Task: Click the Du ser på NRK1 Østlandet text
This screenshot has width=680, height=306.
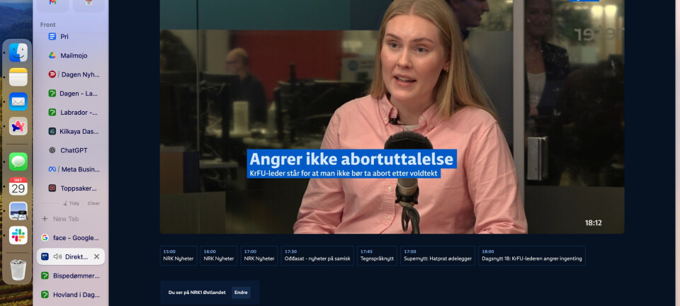Action: (197, 293)
